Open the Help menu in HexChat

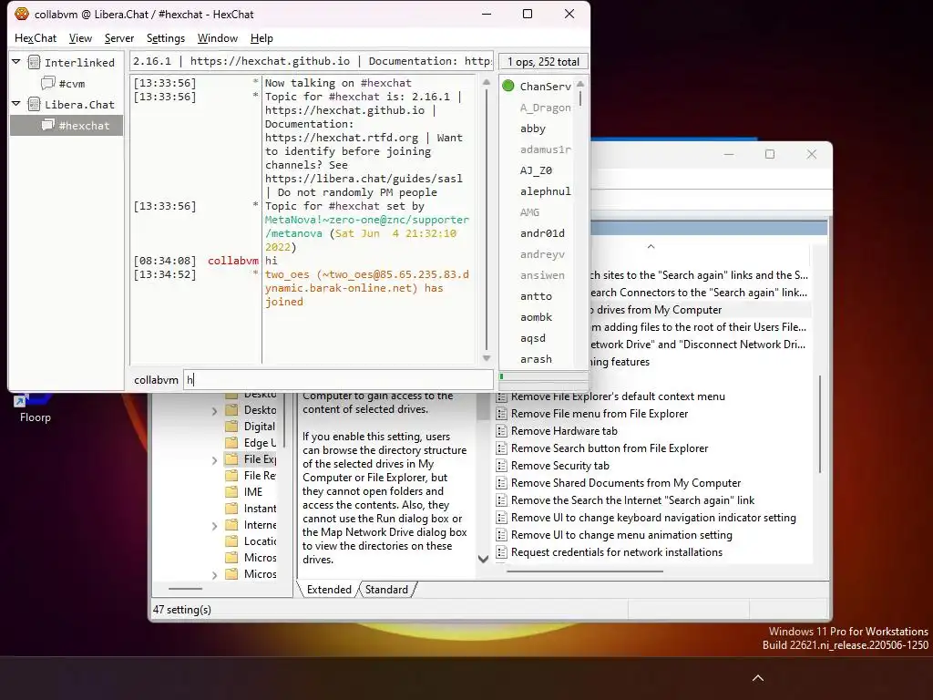[261, 38]
